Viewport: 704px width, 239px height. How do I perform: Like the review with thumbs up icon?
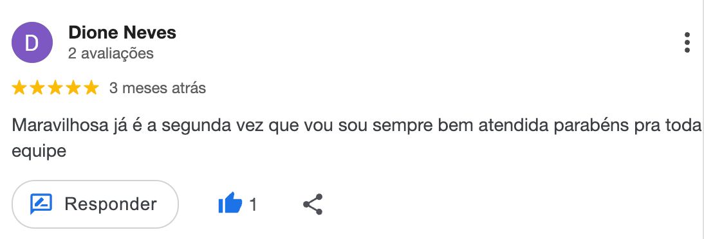pos(230,204)
